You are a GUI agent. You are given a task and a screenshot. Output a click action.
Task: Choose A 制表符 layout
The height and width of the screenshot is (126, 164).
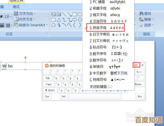point(108,67)
